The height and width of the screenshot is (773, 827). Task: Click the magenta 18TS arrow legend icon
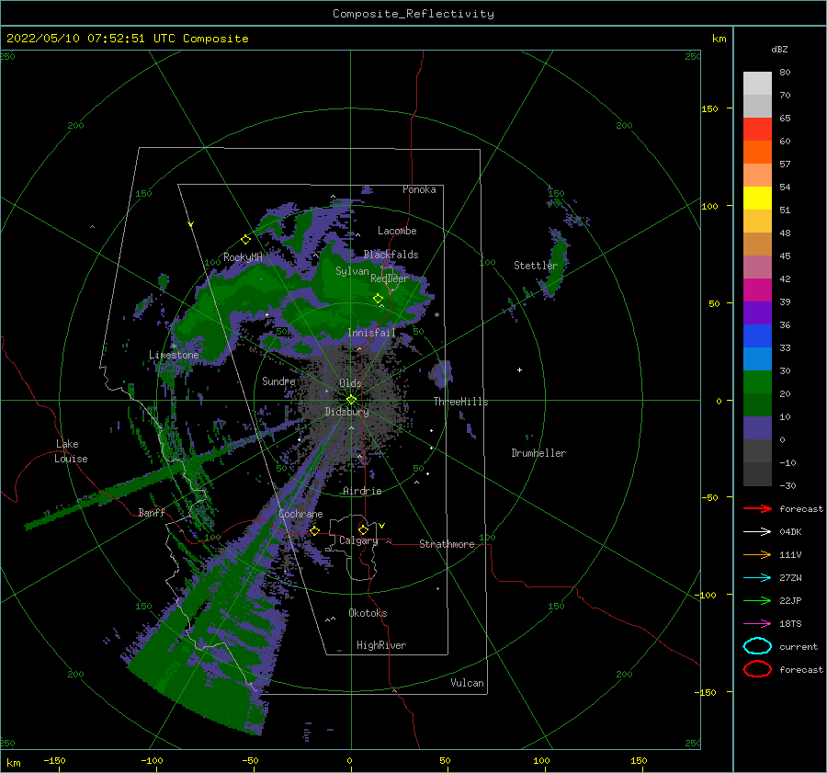pos(757,624)
